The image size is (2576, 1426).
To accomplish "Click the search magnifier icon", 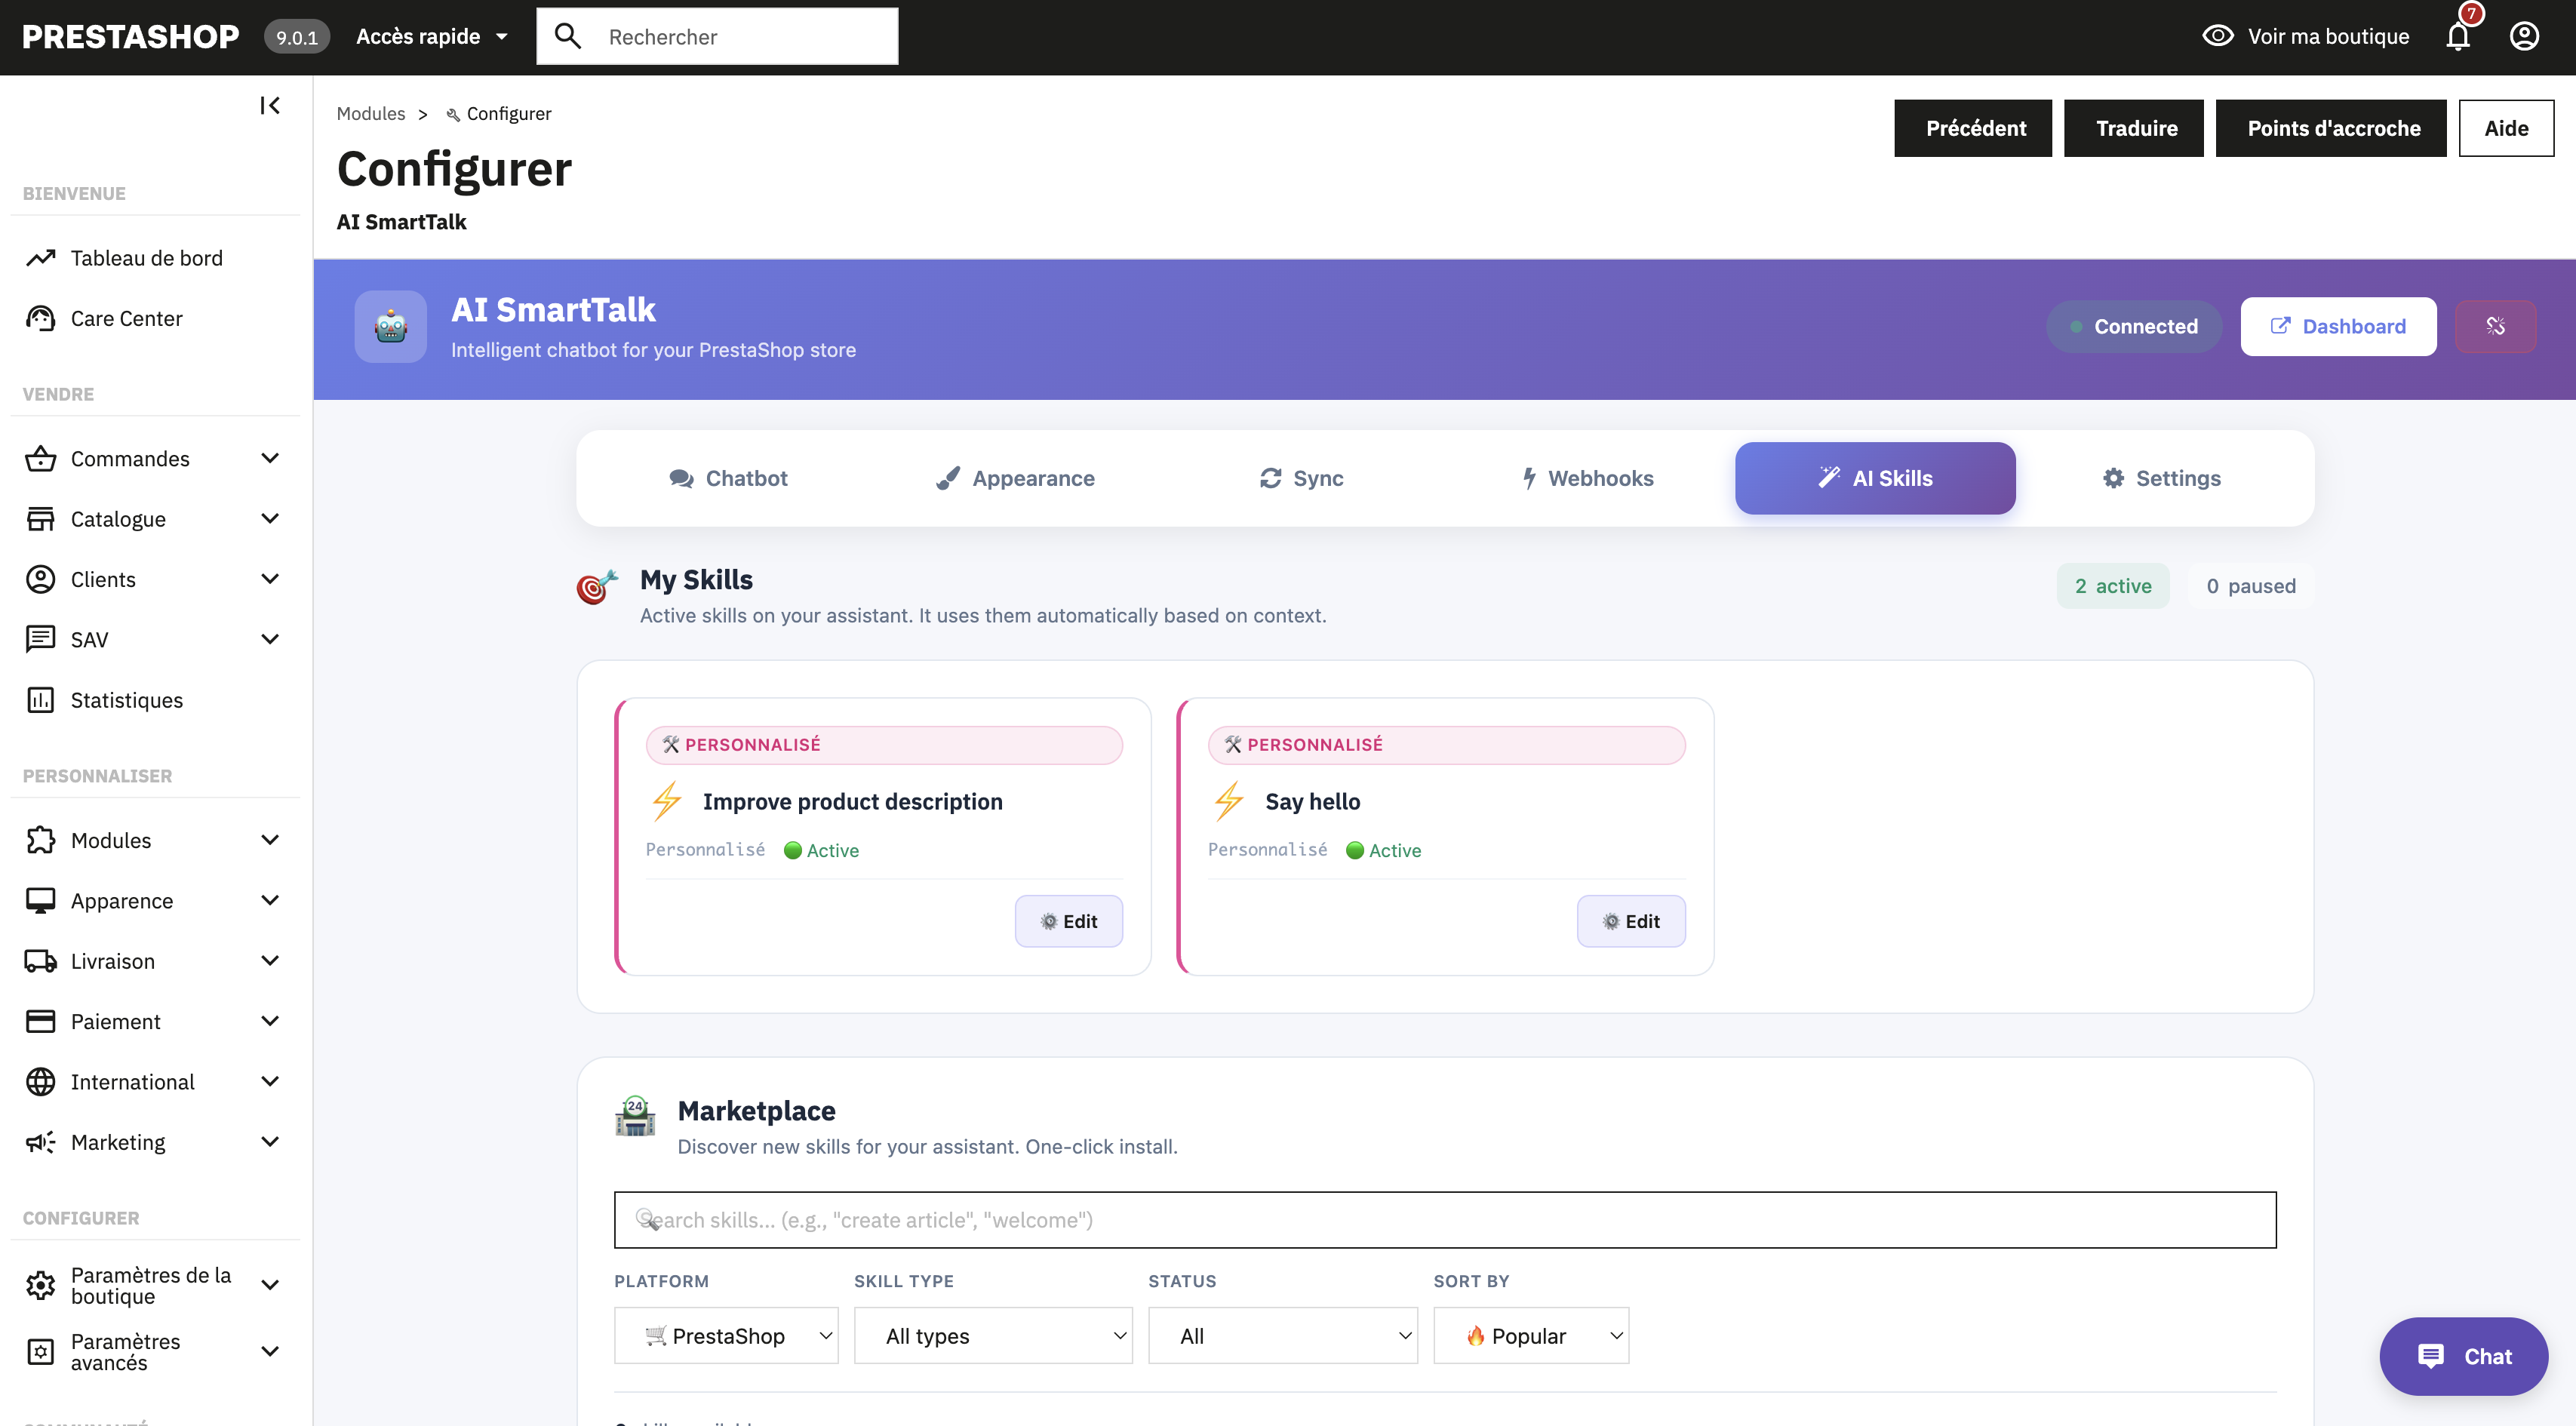I will (568, 37).
